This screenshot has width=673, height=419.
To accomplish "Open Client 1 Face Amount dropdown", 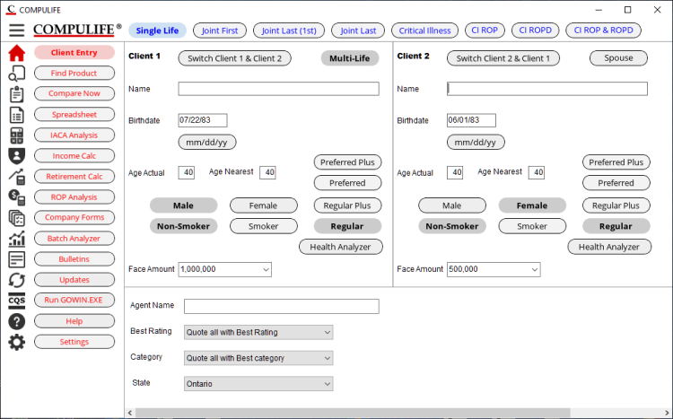I will [x=266, y=269].
